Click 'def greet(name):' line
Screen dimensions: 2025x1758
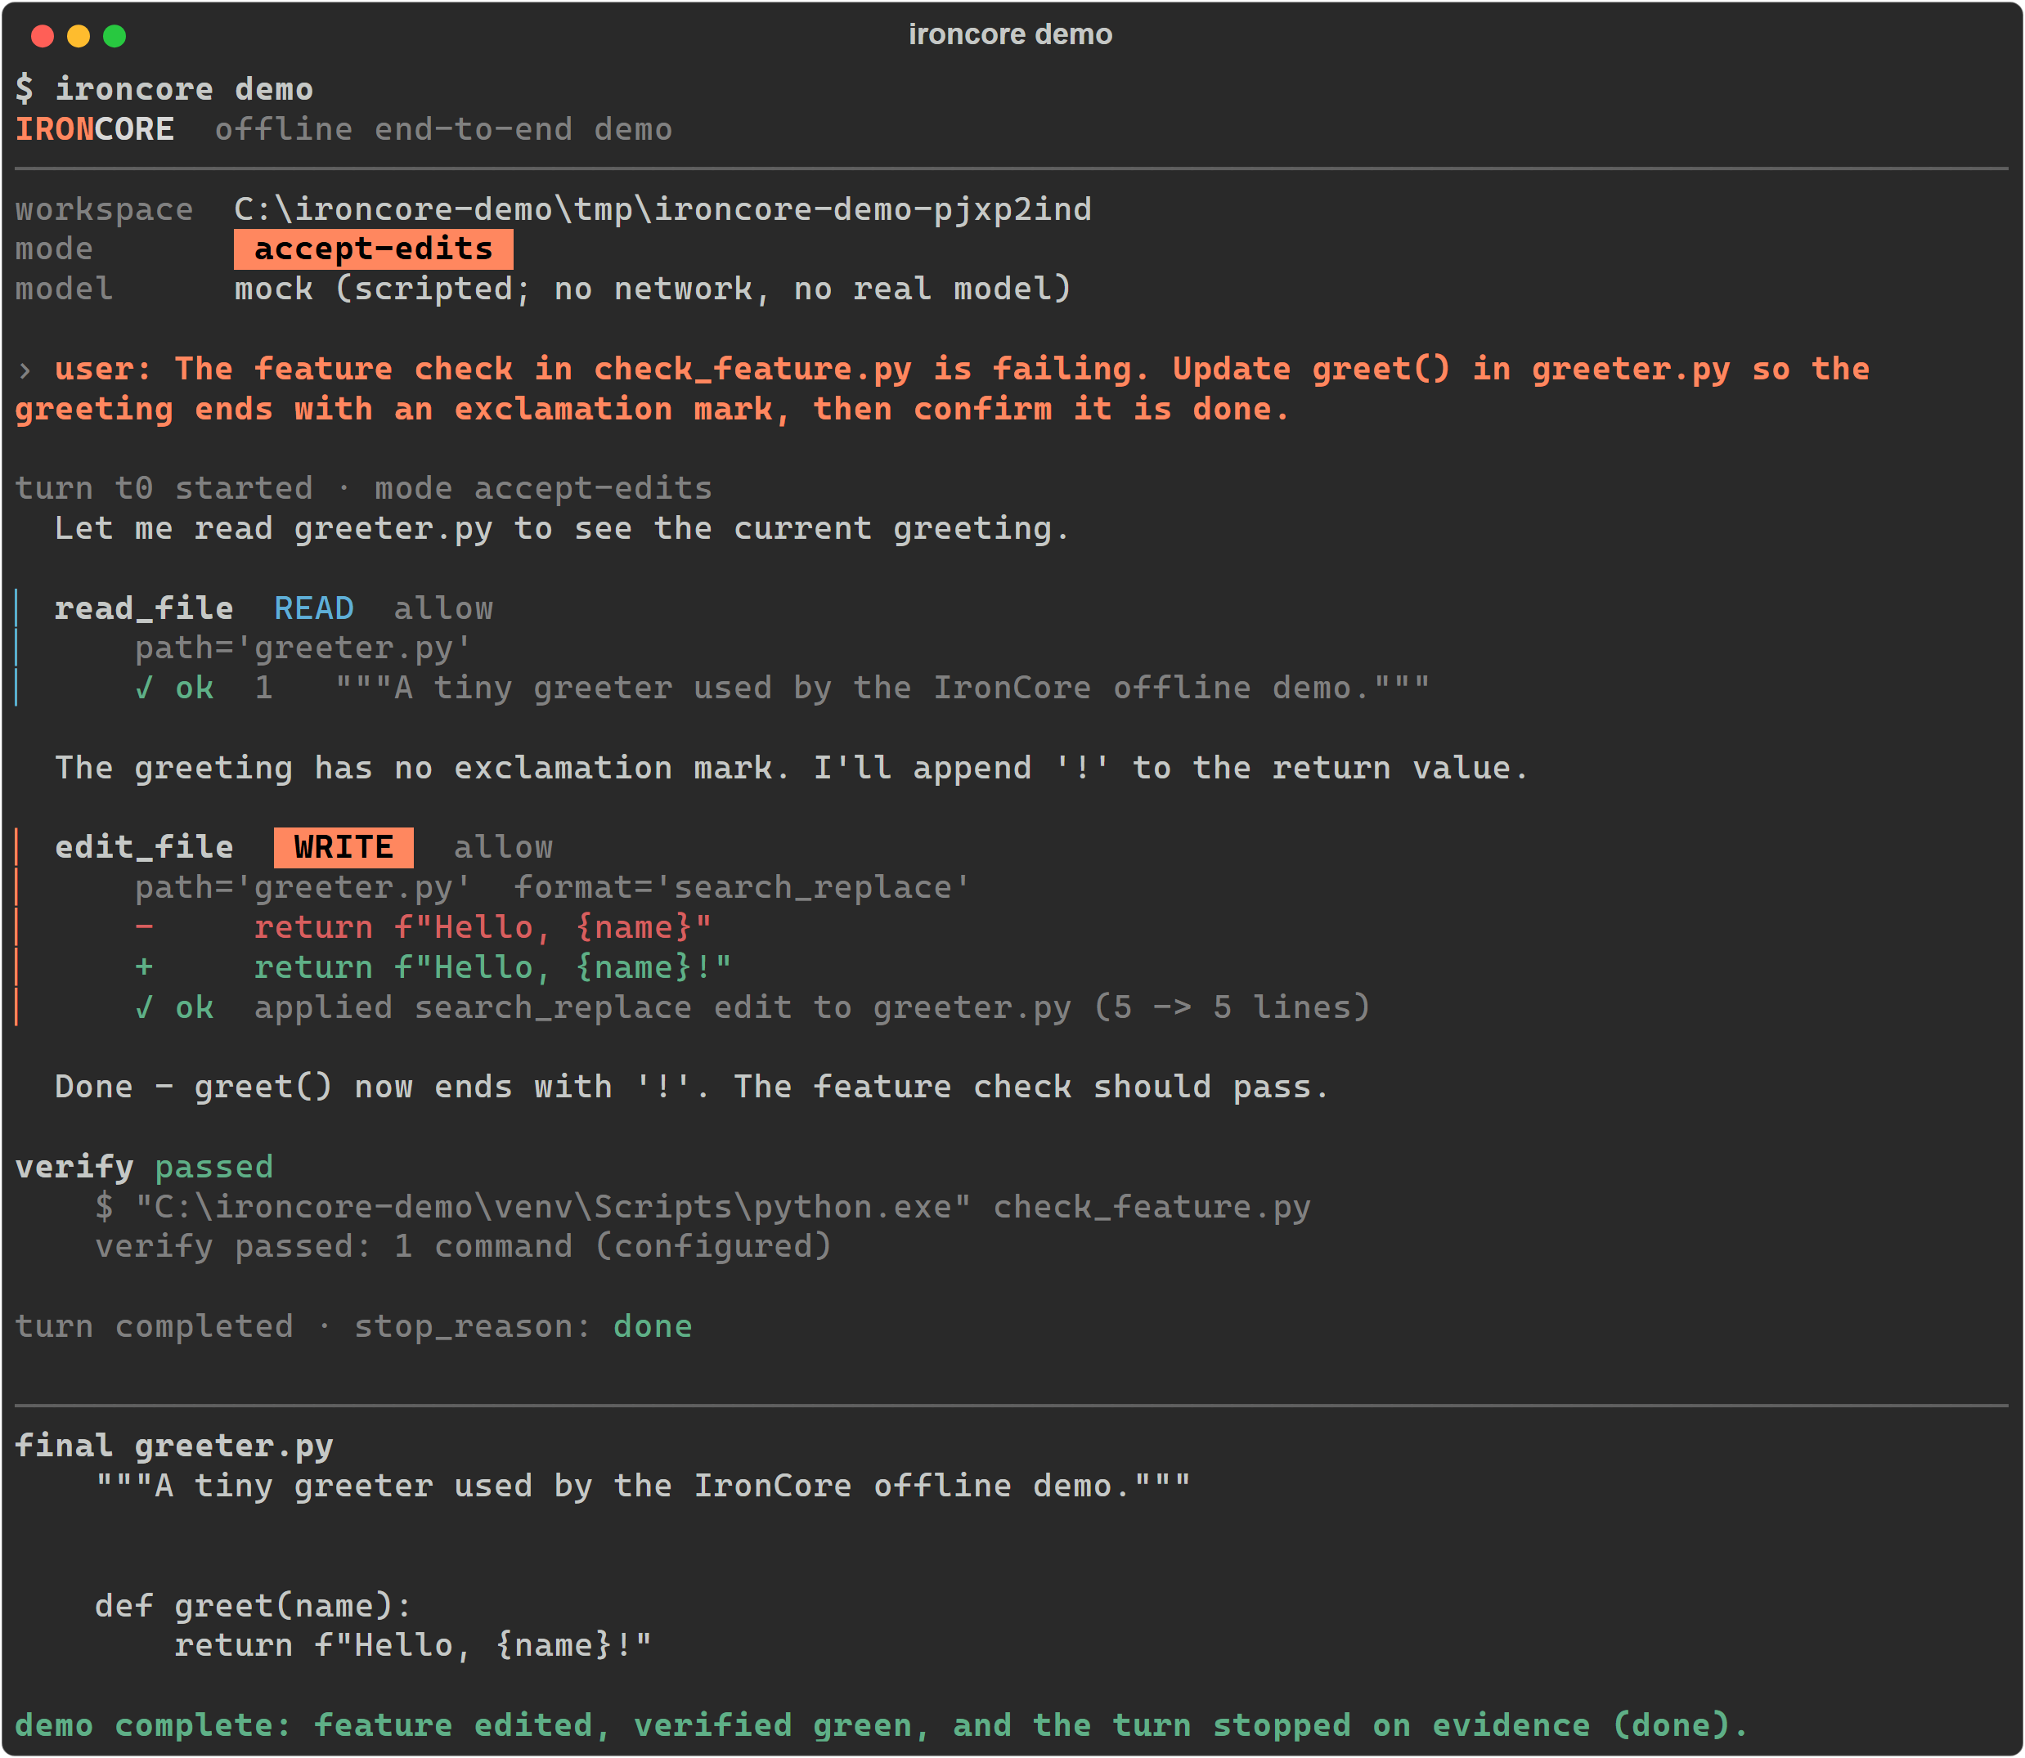pyautogui.click(x=254, y=1606)
